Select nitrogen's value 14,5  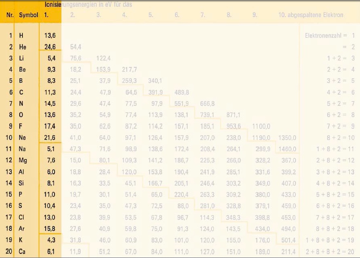[50, 104]
